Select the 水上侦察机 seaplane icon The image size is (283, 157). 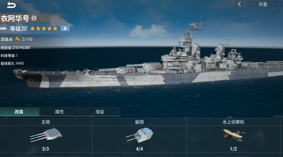[x=234, y=135]
